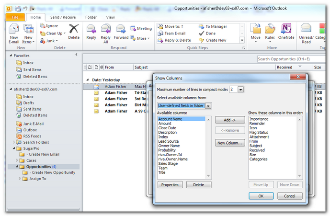
Task: Click the Reply icon
Action: tap(91, 29)
